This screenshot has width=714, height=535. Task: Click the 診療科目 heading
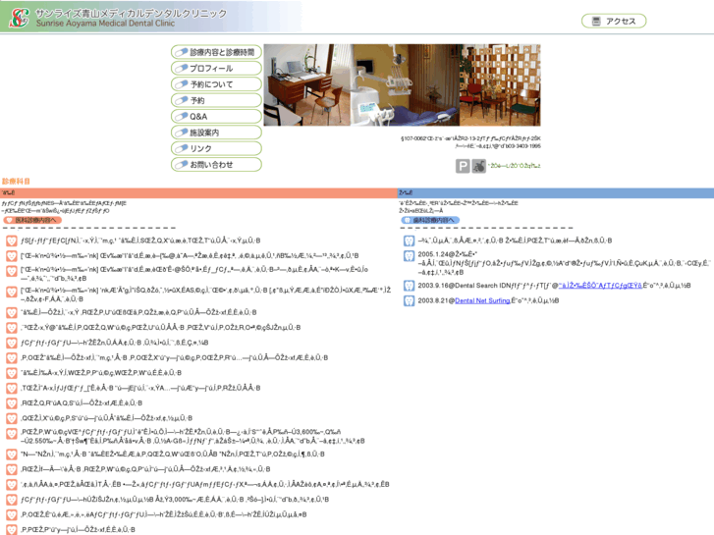coord(16,182)
